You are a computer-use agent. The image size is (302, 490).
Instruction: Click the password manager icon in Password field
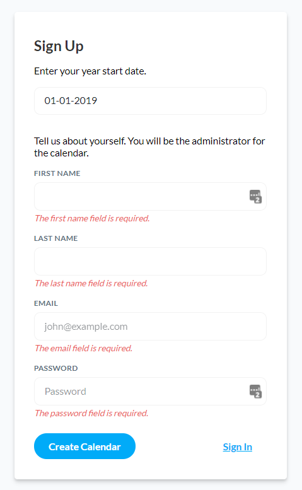pyautogui.click(x=255, y=391)
